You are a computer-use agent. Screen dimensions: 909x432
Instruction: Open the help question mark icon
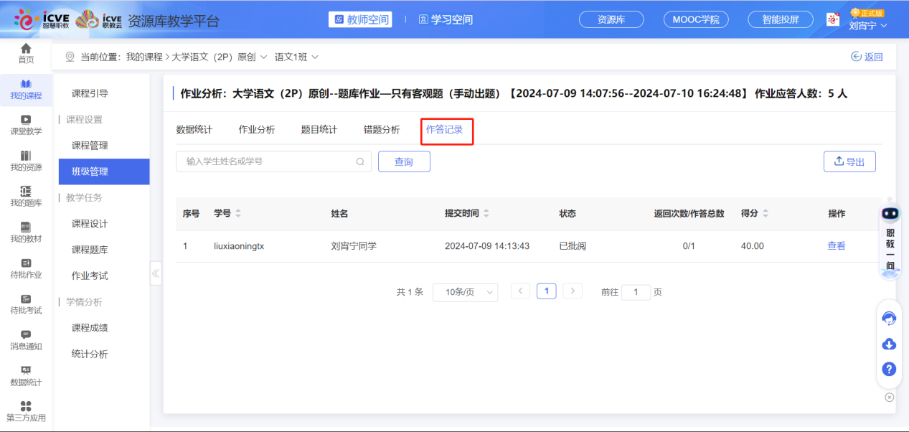click(889, 369)
